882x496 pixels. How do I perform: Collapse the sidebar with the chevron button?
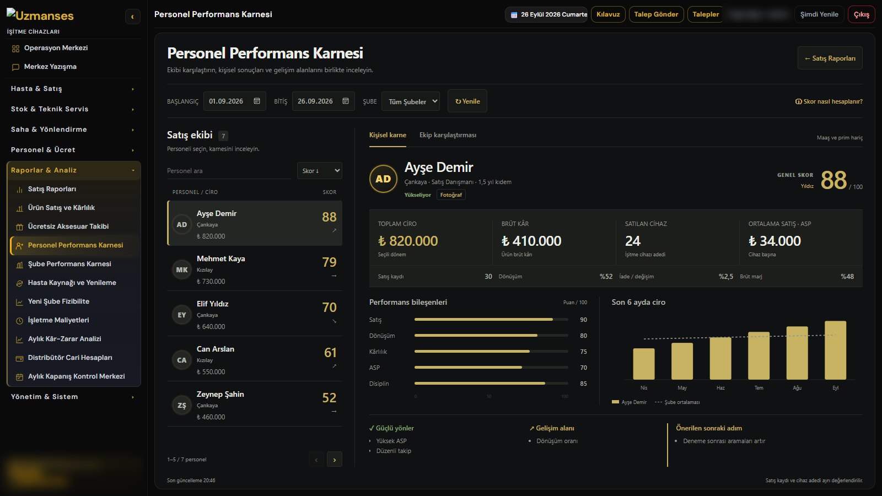pyautogui.click(x=132, y=17)
